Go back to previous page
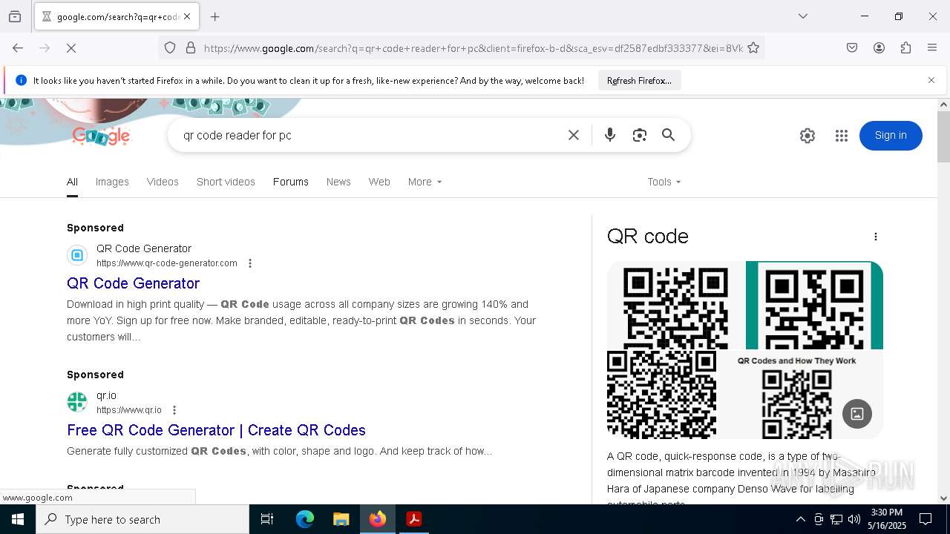 point(18,48)
